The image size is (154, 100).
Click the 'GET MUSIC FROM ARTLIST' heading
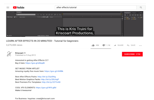(27, 68)
